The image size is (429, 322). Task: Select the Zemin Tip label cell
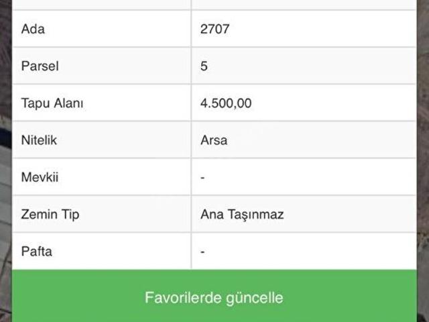[101, 215]
